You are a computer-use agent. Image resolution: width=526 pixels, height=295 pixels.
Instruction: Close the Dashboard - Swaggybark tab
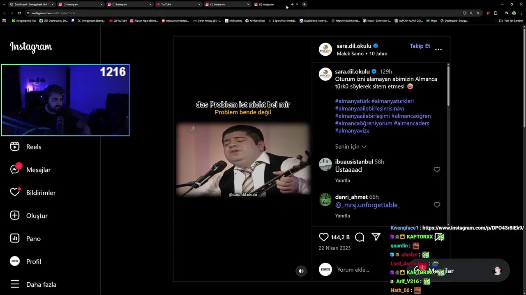(x=53, y=5)
